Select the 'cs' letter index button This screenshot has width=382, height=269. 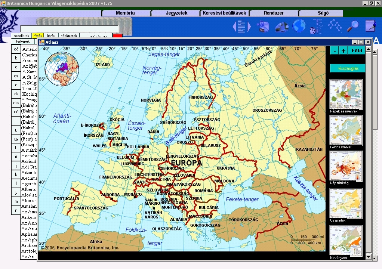[x=16, y=76]
